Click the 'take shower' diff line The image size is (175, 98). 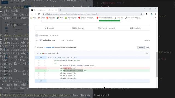(x=92, y=73)
